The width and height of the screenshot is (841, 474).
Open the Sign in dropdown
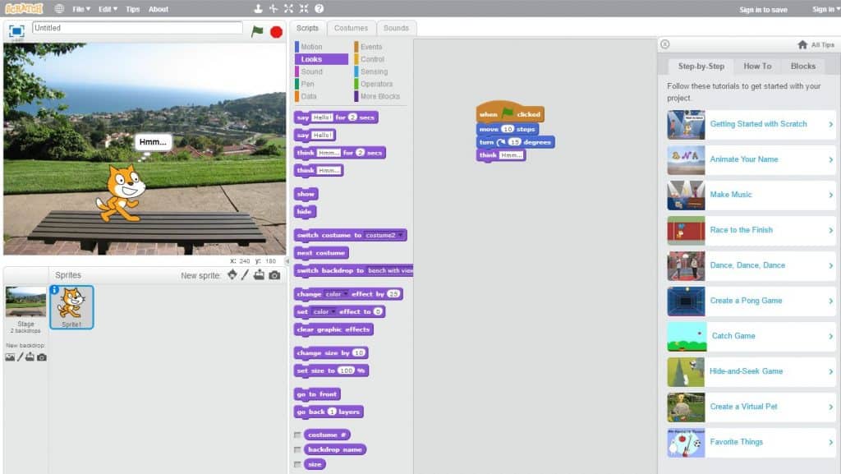[826, 9]
